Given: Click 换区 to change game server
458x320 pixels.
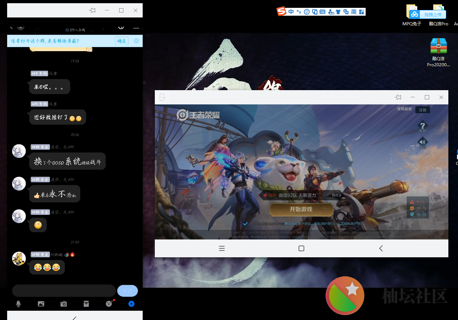Looking at the screenshot, I should tap(337, 195).
